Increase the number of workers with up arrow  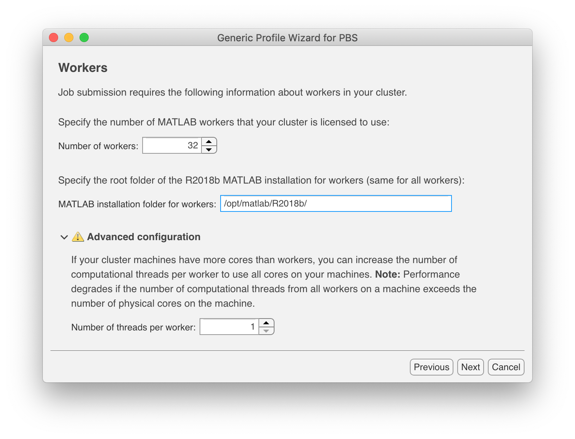point(209,141)
